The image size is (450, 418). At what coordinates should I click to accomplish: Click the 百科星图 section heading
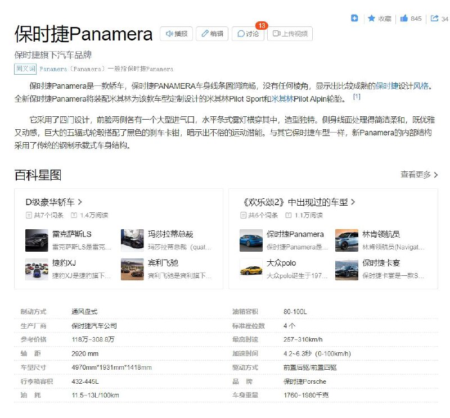pyautogui.click(x=38, y=175)
